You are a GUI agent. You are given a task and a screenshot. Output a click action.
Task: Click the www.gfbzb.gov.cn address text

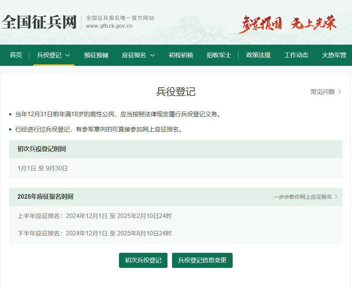point(109,26)
